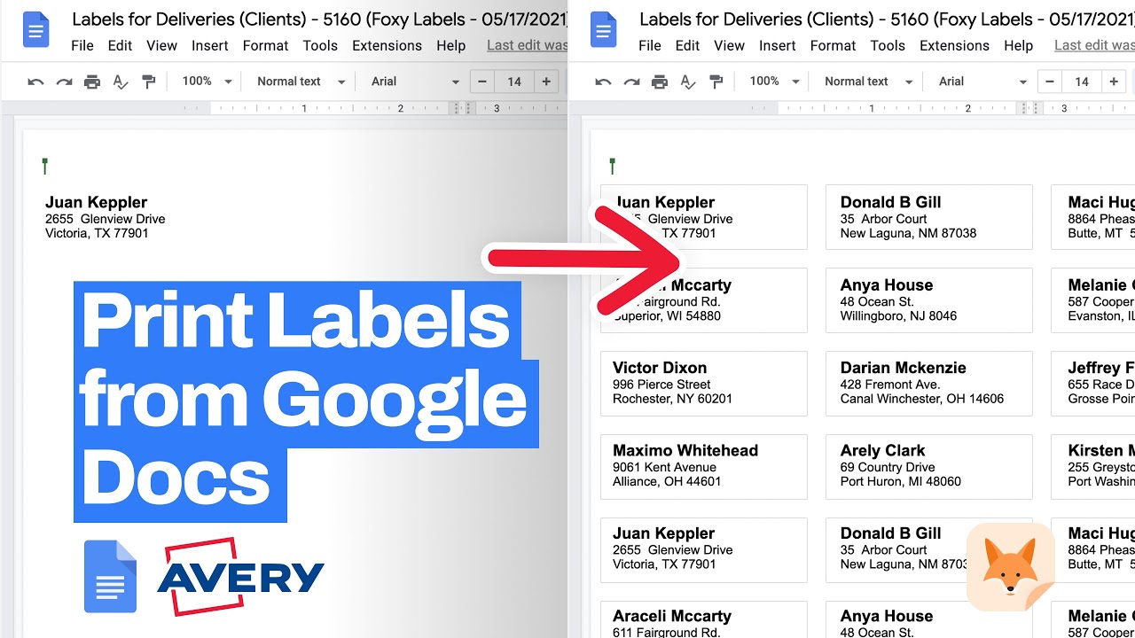Click the 'Darian Mckenzie' label name
Image resolution: width=1135 pixels, height=638 pixels.
(x=904, y=368)
